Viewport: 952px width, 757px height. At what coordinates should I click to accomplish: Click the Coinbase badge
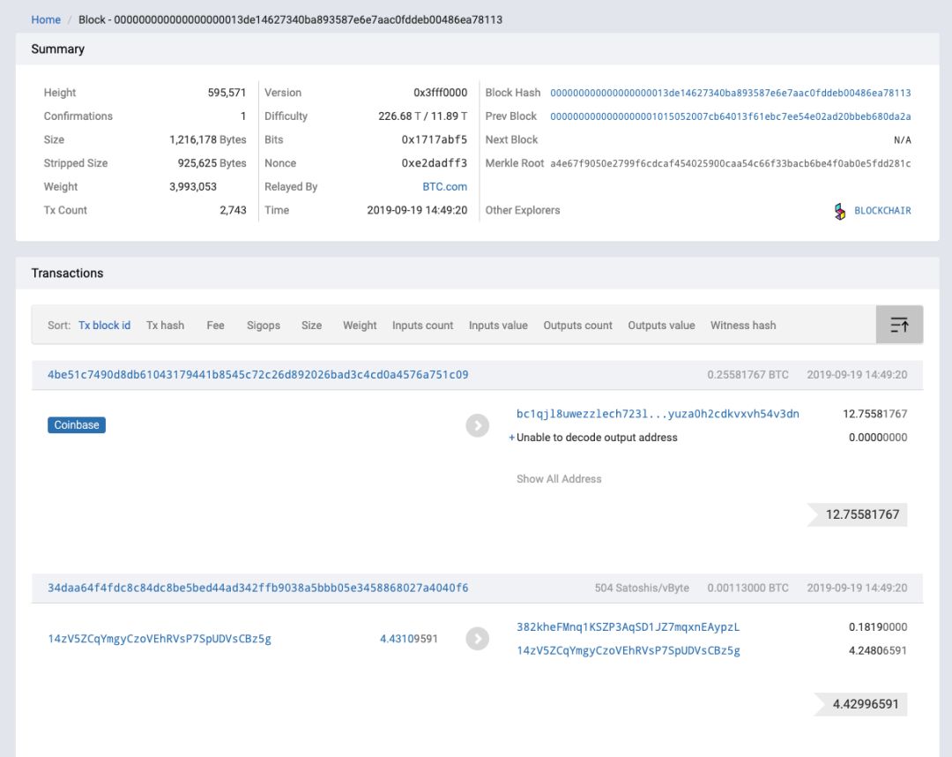[x=77, y=425]
